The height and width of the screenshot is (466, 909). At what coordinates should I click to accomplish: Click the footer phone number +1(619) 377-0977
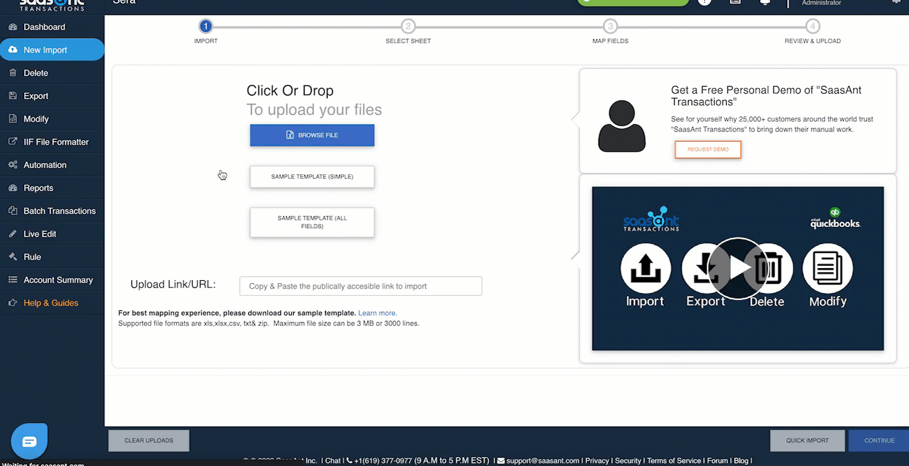coord(382,461)
